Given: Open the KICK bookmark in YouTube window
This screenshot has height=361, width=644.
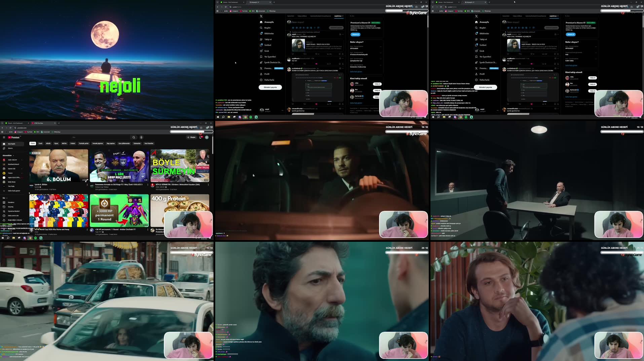Looking at the screenshot, I should (x=37, y=132).
